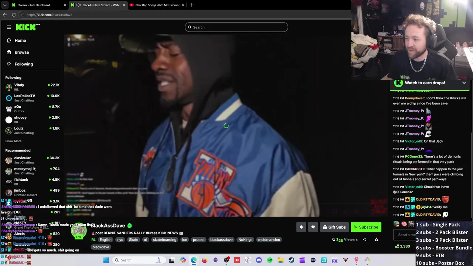
Task: Reload the page with refresh icon
Action: [14, 15]
